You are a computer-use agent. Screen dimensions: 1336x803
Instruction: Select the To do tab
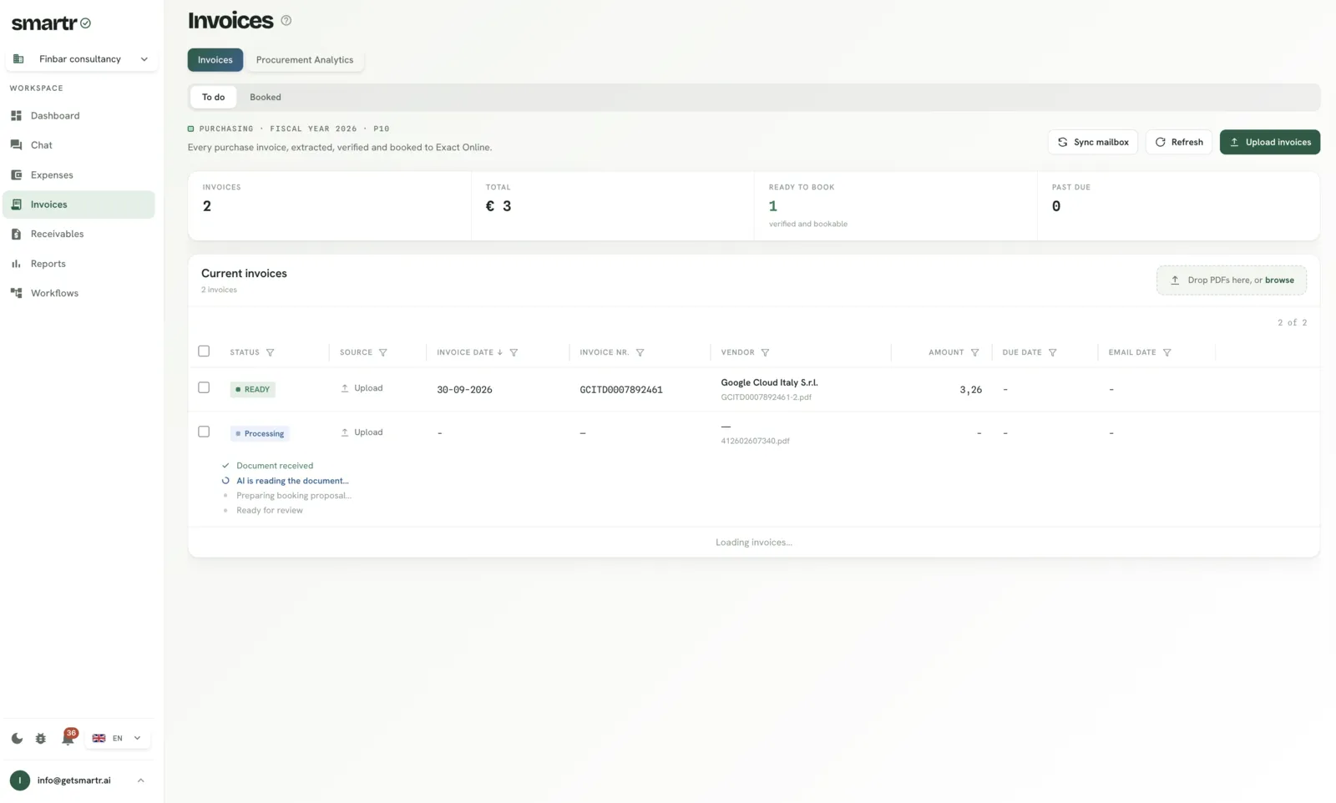213,97
